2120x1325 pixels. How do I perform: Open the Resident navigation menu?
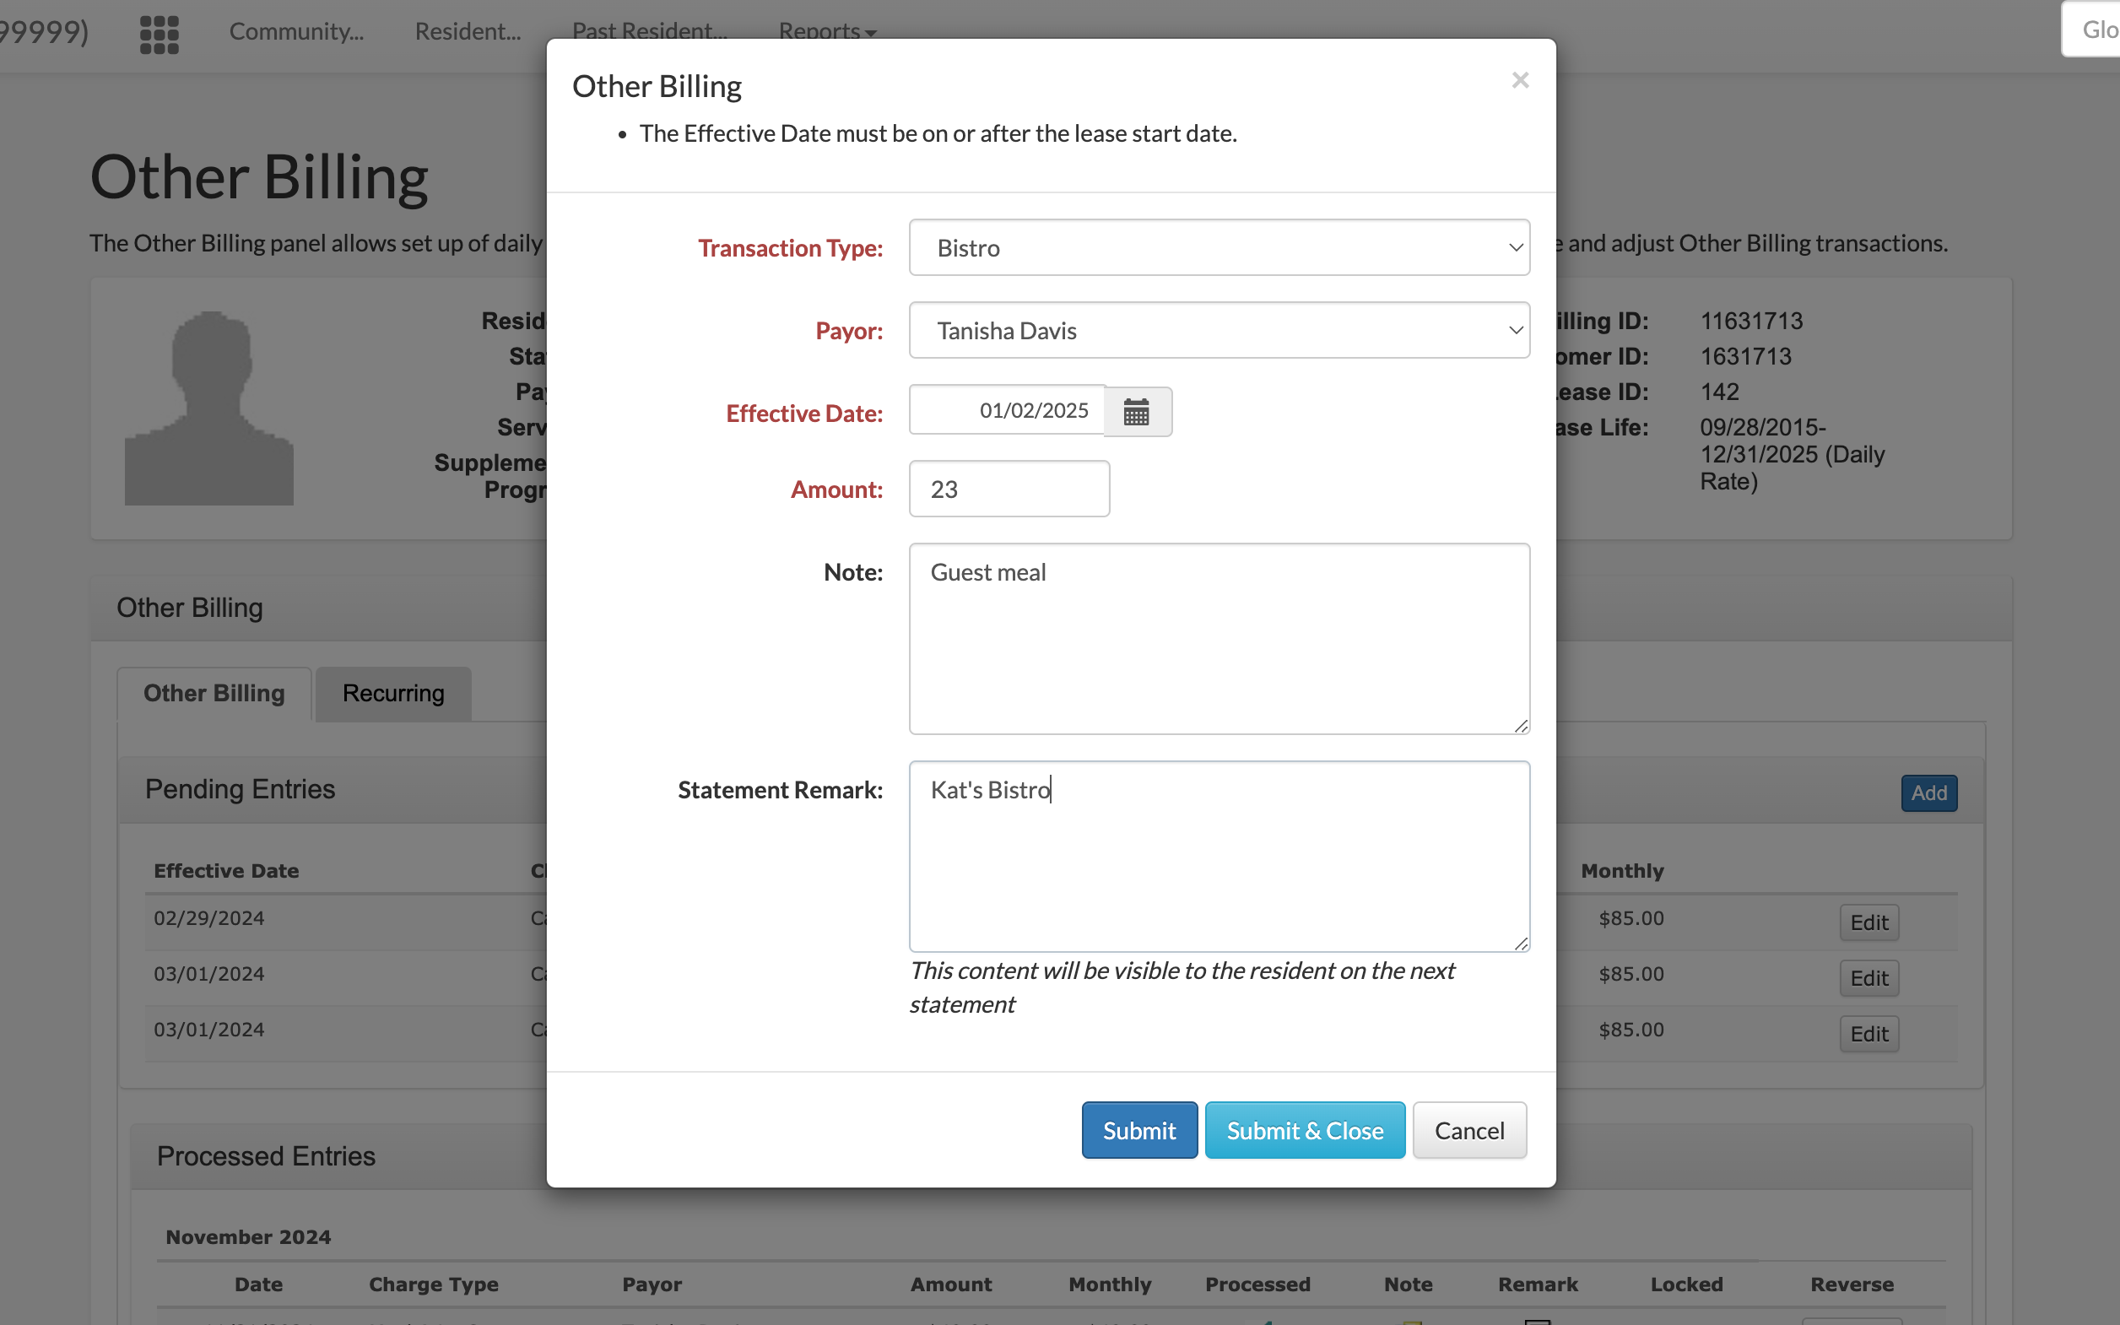coord(467,31)
